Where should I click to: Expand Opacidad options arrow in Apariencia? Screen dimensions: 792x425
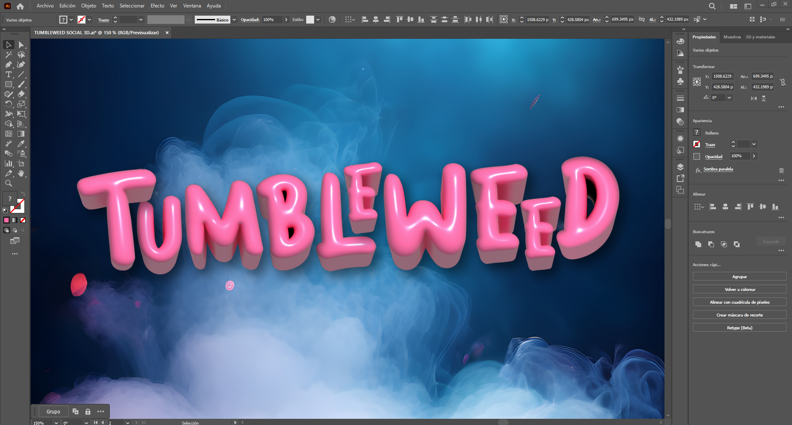[x=754, y=156]
